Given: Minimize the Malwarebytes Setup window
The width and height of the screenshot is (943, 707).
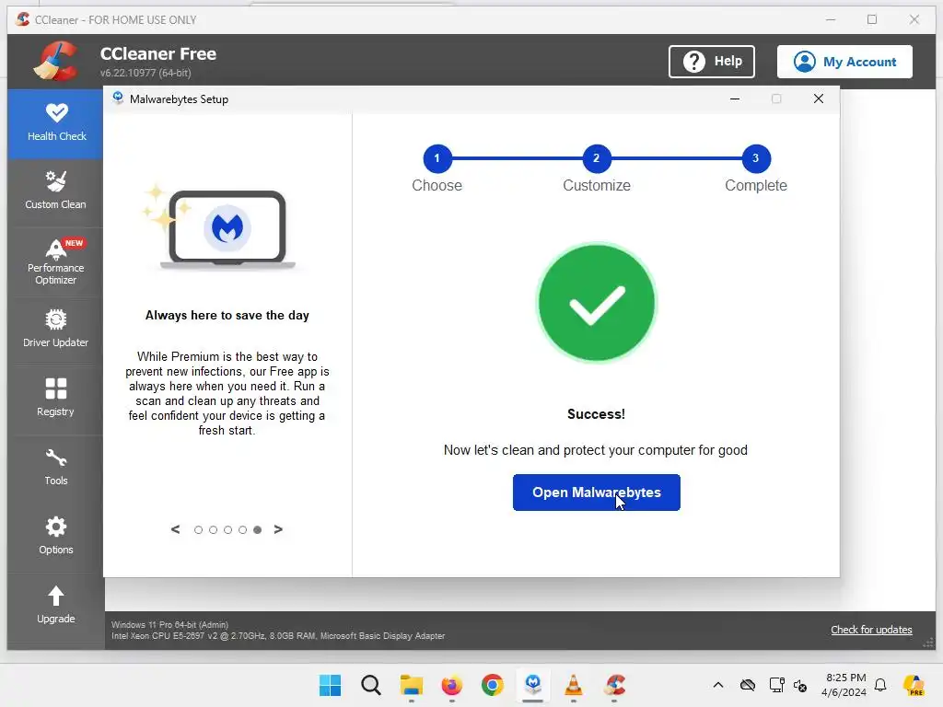Looking at the screenshot, I should (x=734, y=99).
